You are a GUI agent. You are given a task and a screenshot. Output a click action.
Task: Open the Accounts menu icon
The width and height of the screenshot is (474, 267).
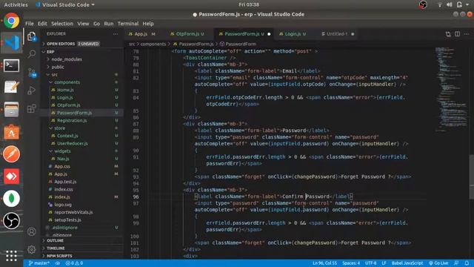pos(31,231)
